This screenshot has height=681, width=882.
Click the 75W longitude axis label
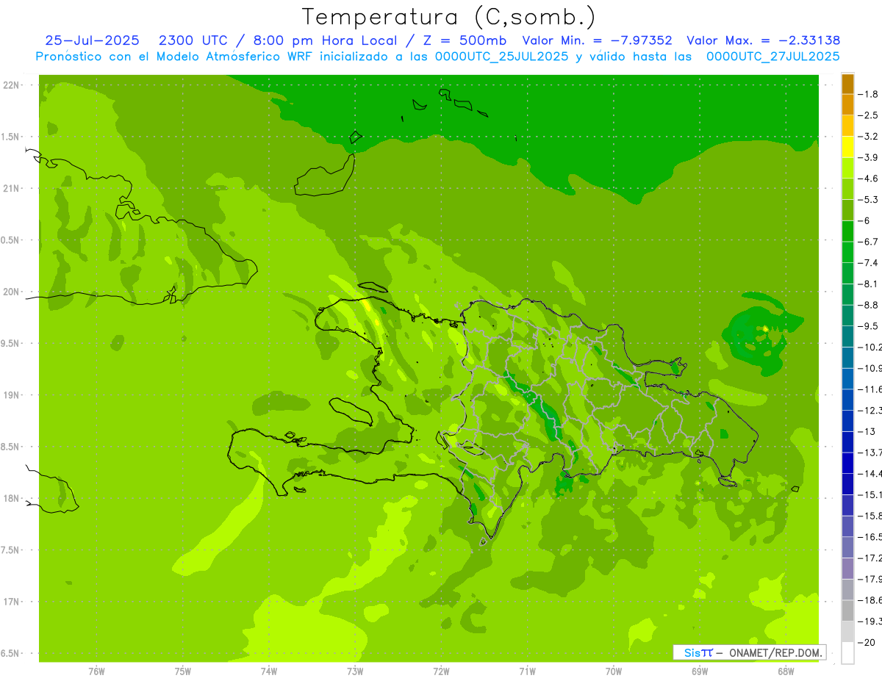point(183,671)
